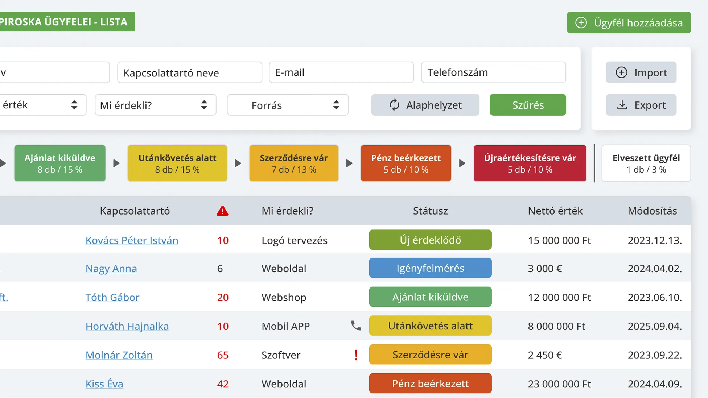The height and width of the screenshot is (398, 708).
Task: Click the red warning triangle column header
Action: 222,211
